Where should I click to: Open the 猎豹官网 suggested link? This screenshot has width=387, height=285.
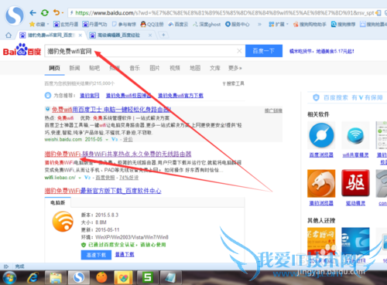(x=90, y=96)
